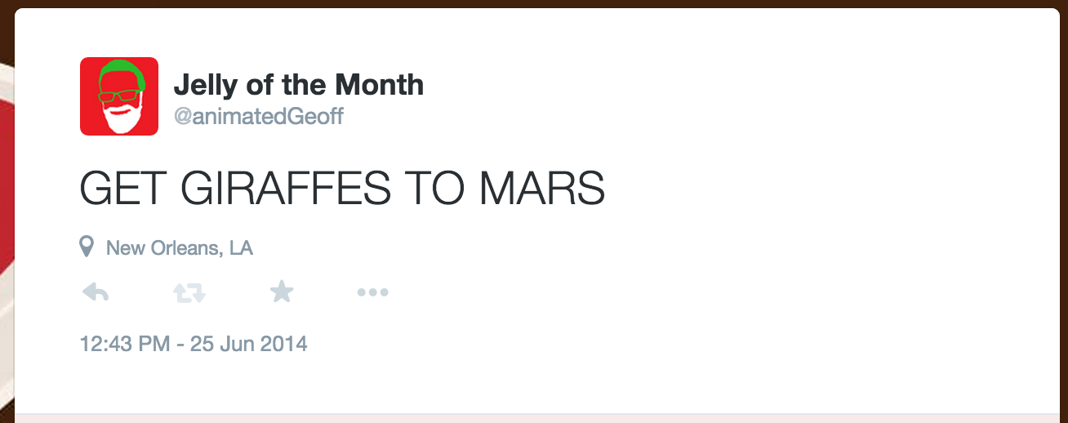The height and width of the screenshot is (423, 1068).
Task: Select the "New Orleans, LA" location text
Action: tap(180, 247)
